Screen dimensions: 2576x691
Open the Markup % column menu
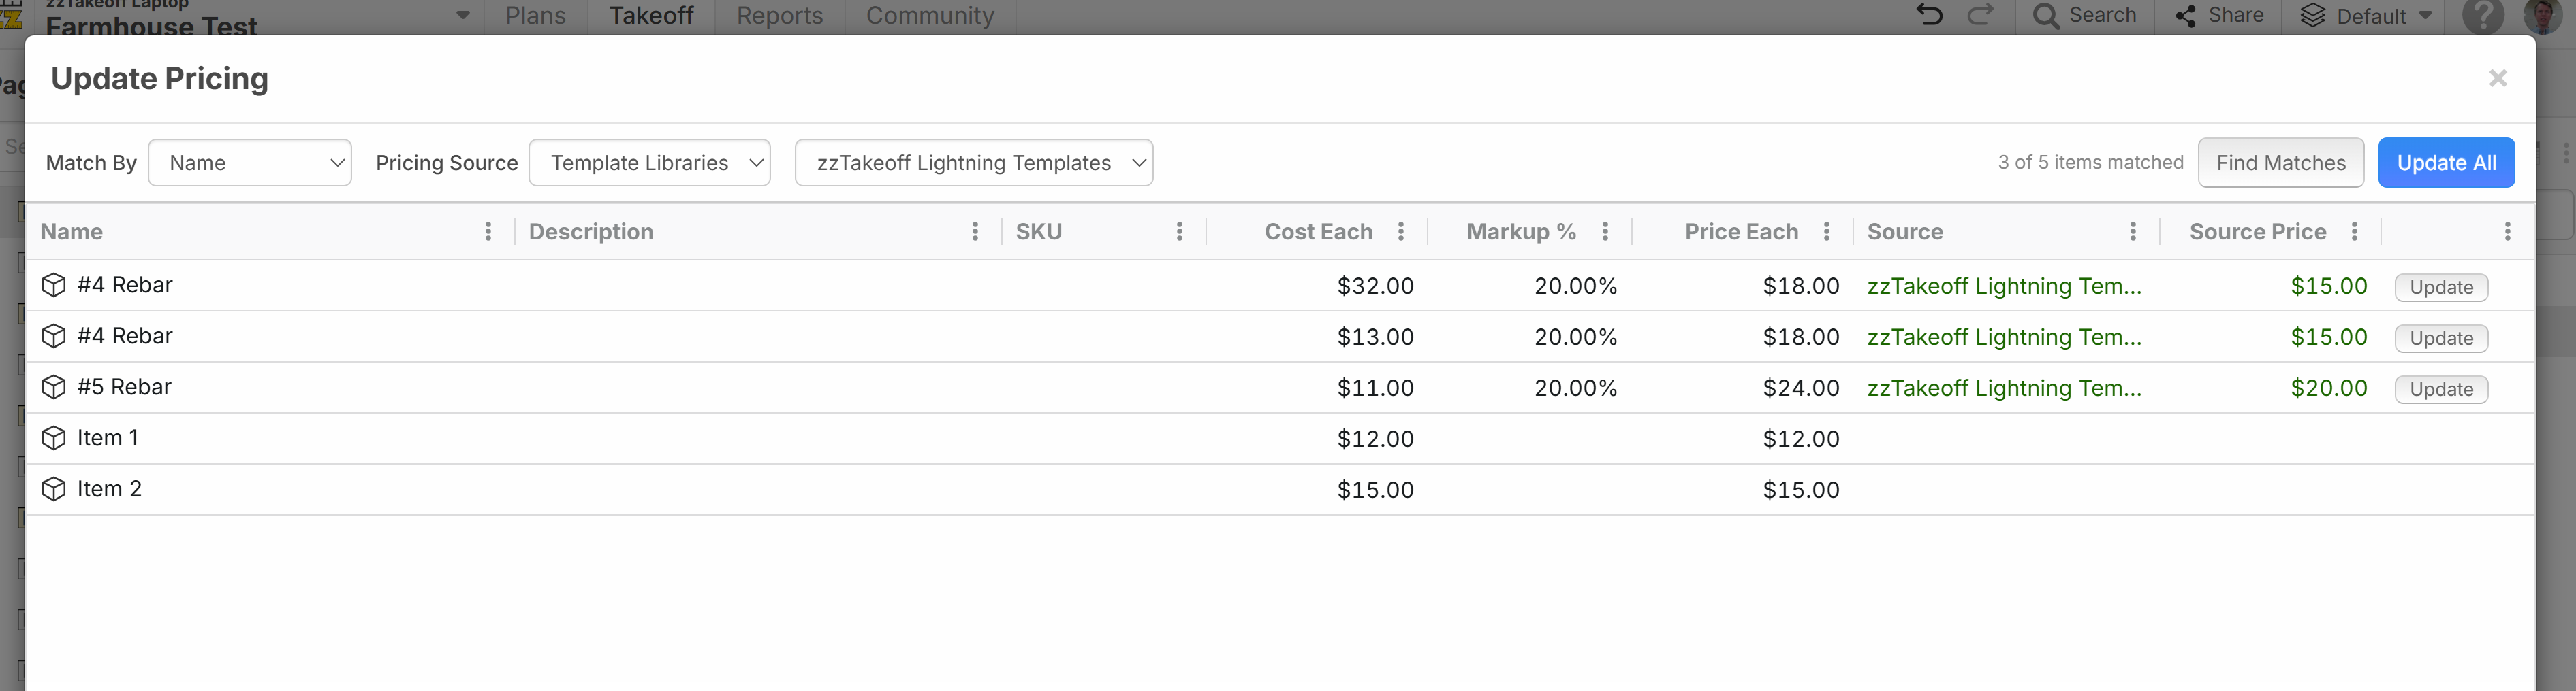(1605, 232)
